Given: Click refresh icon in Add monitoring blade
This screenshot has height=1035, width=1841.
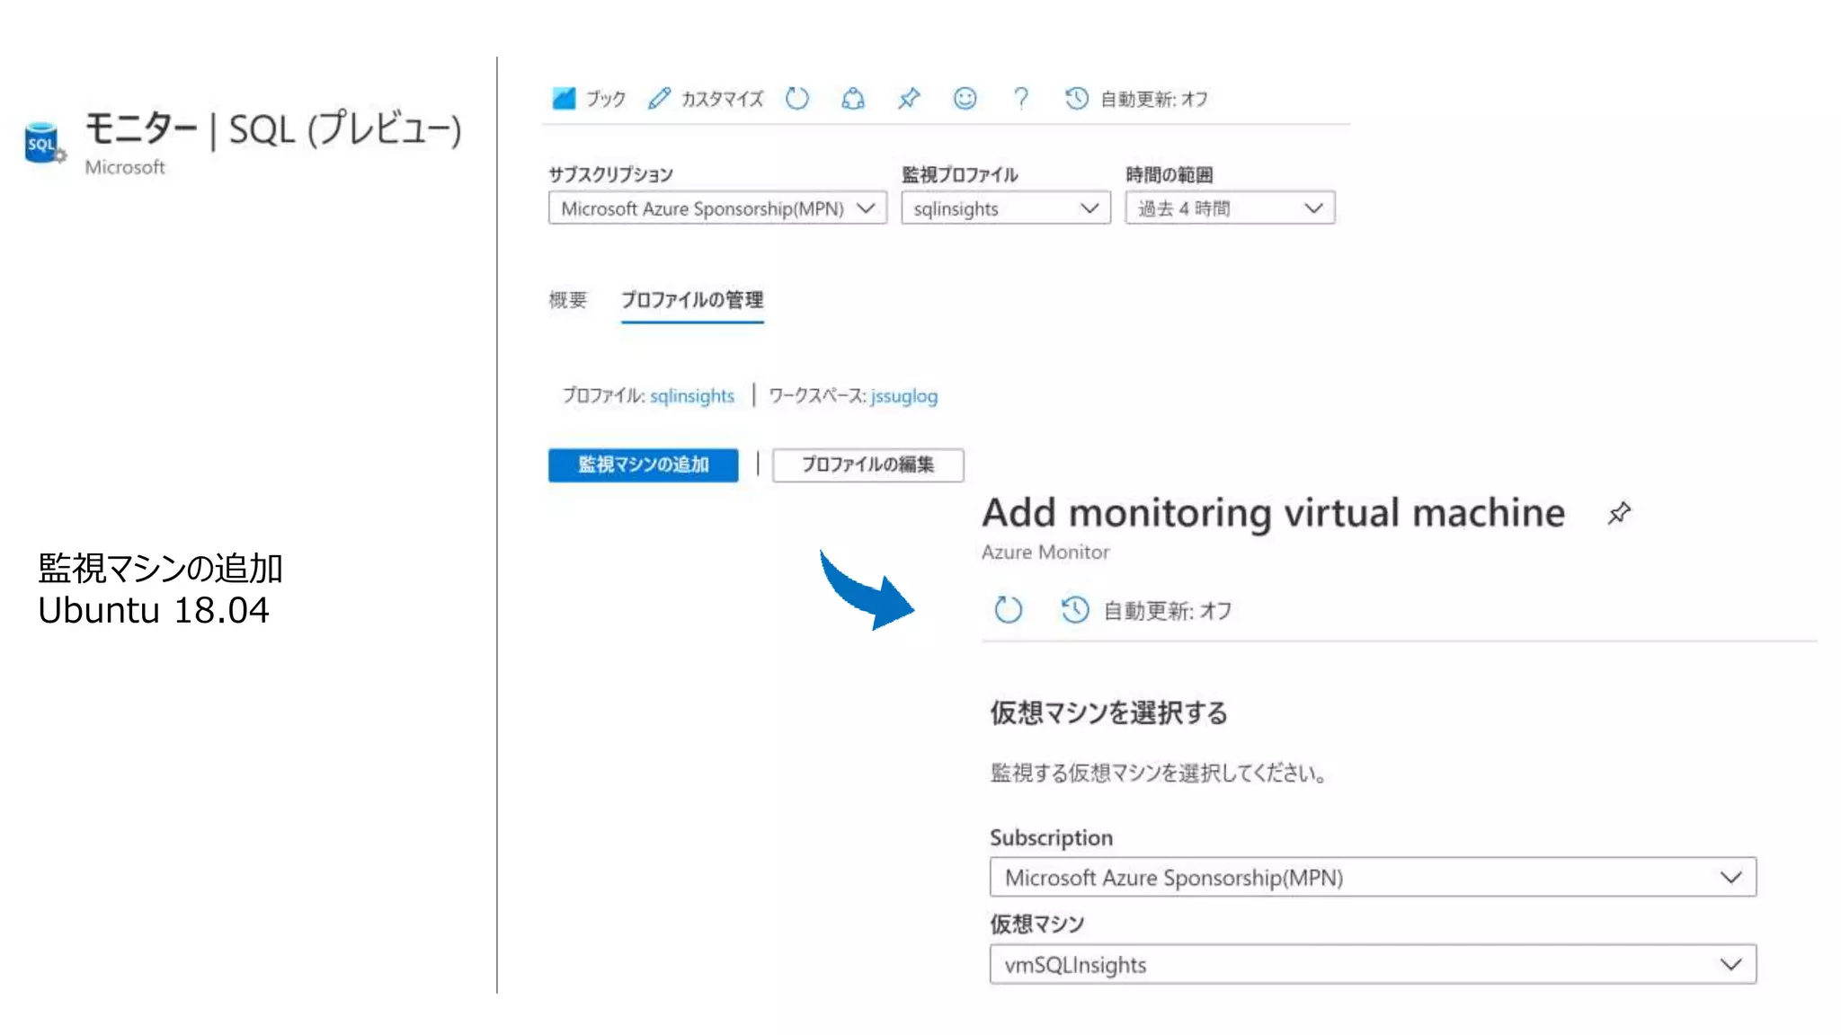Looking at the screenshot, I should [1008, 610].
